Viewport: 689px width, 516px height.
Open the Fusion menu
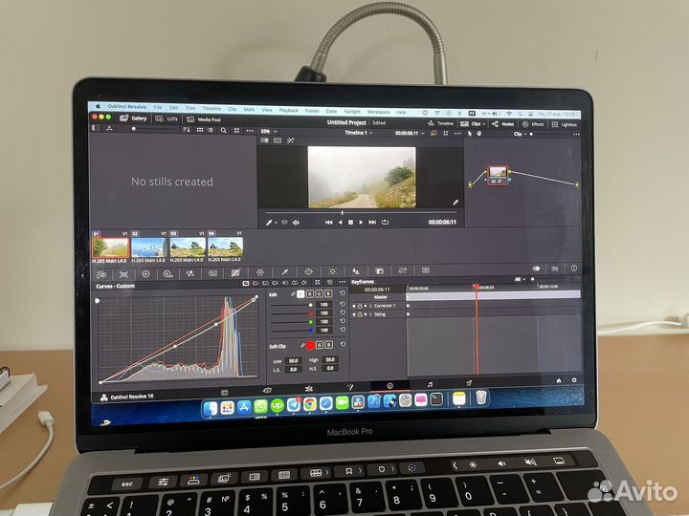click(x=312, y=111)
